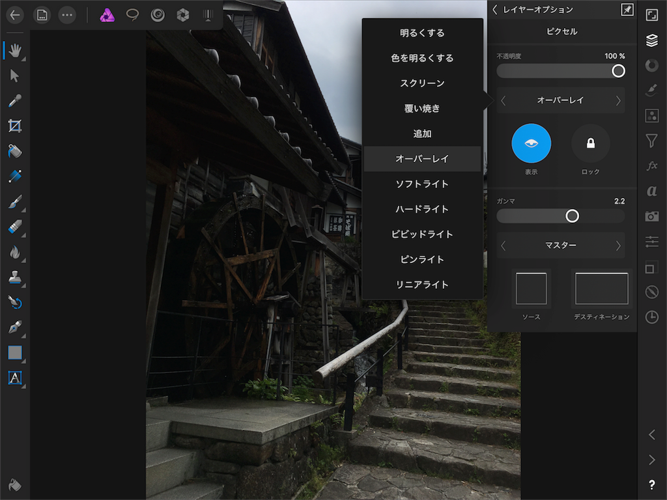Choose ソフトライト in the blend mode list

tap(423, 184)
